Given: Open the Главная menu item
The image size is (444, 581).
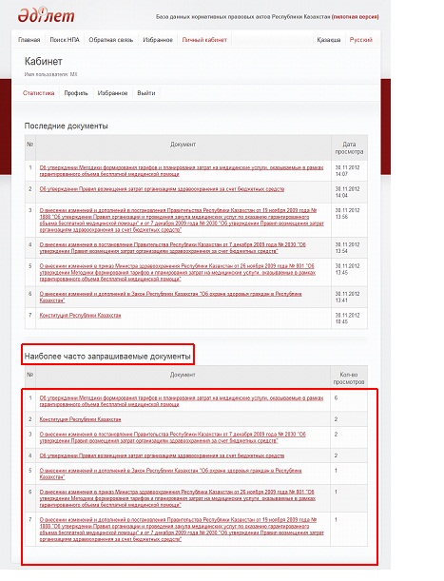Looking at the screenshot, I should click(29, 40).
